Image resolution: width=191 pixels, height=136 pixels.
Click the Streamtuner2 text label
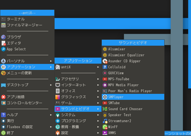coord(120,121)
